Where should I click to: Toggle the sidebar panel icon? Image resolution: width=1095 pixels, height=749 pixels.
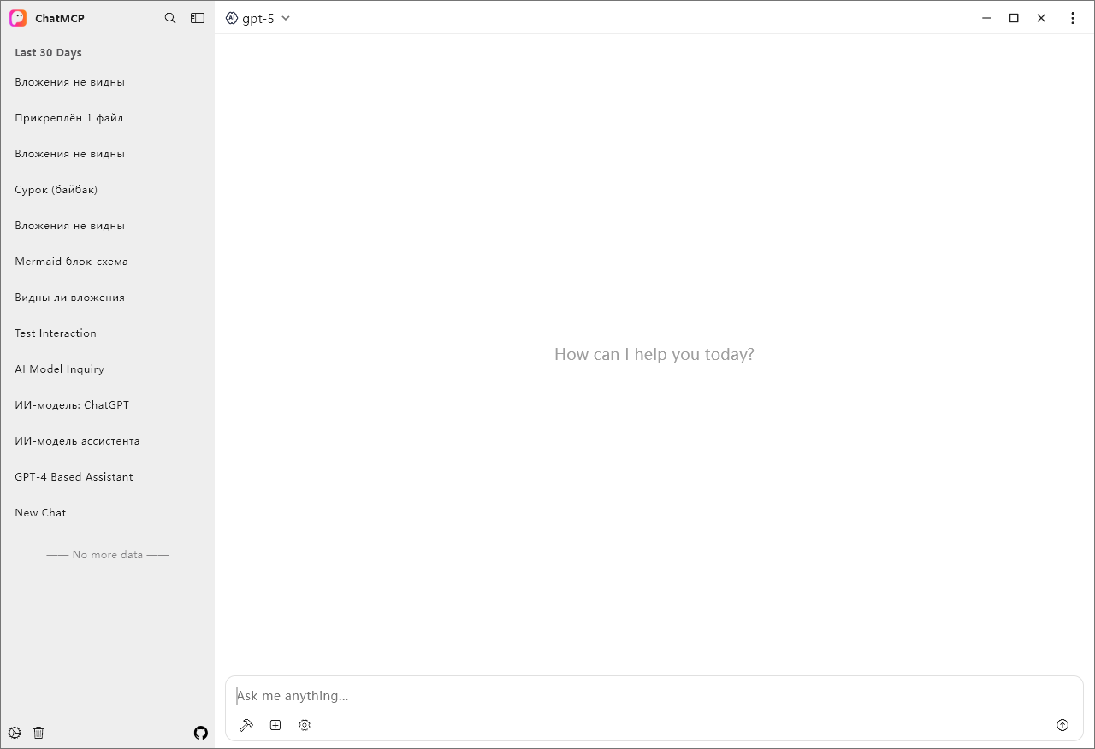[x=198, y=18]
